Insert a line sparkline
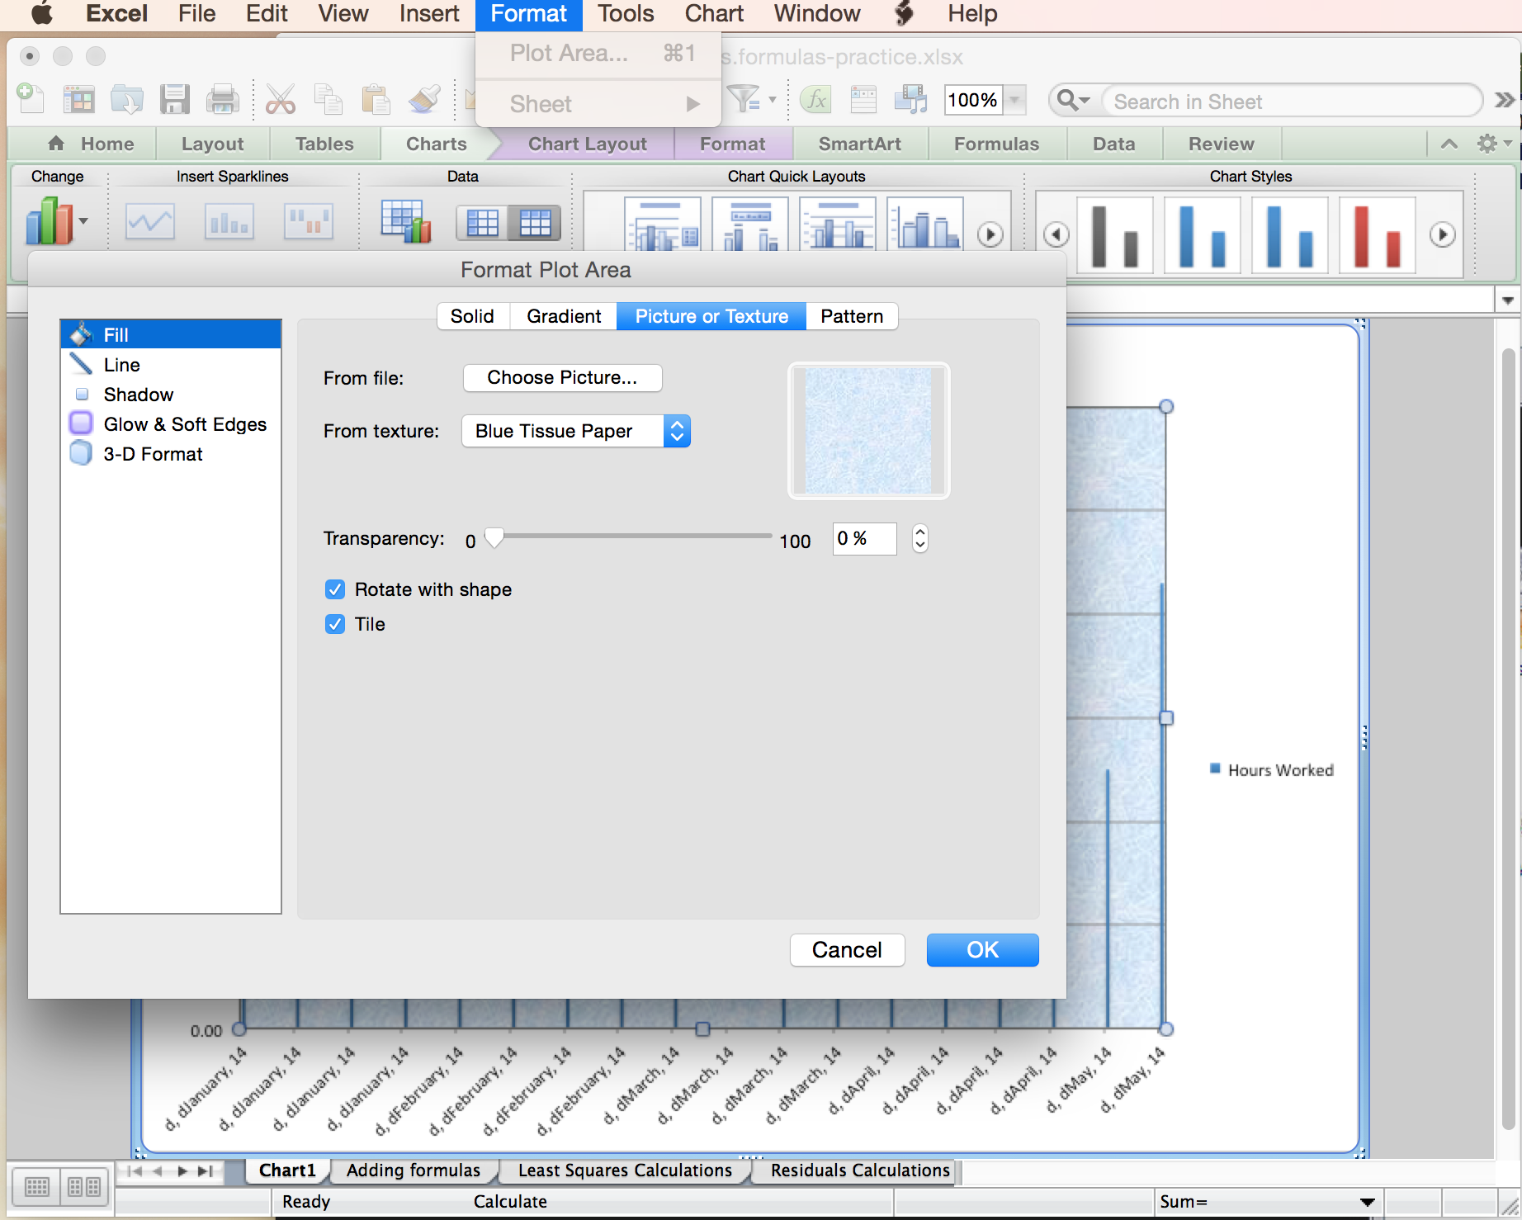This screenshot has height=1220, width=1522. (x=149, y=221)
